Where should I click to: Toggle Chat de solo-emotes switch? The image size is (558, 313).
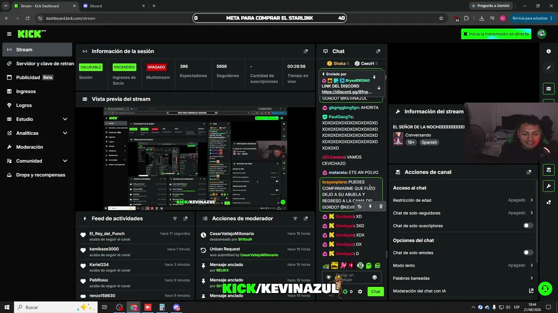528,253
